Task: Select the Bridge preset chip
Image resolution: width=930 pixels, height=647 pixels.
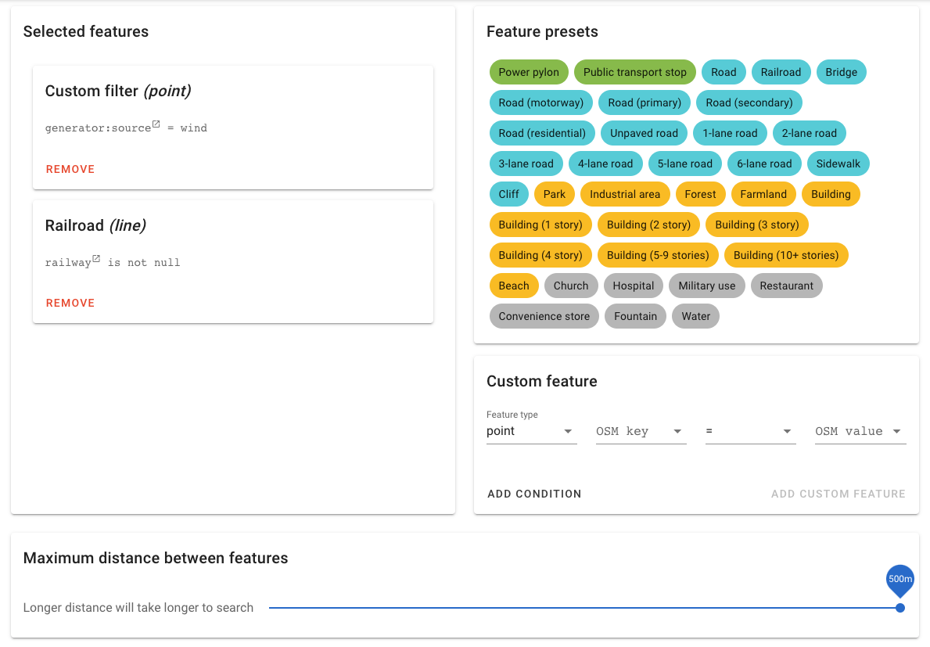Action: coord(841,72)
